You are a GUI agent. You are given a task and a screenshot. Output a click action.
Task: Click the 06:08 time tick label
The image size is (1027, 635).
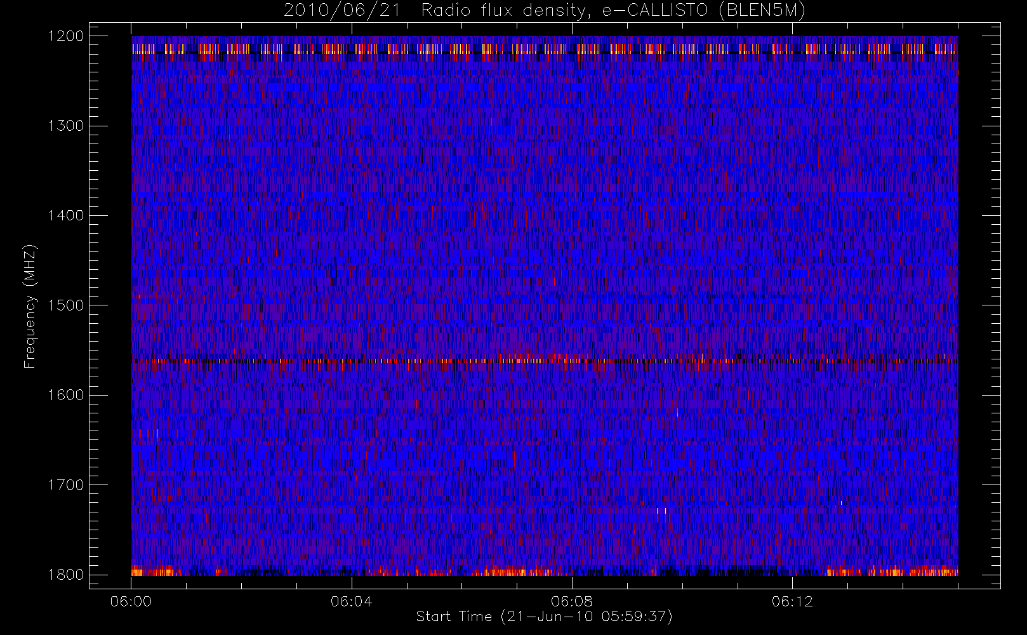click(572, 601)
